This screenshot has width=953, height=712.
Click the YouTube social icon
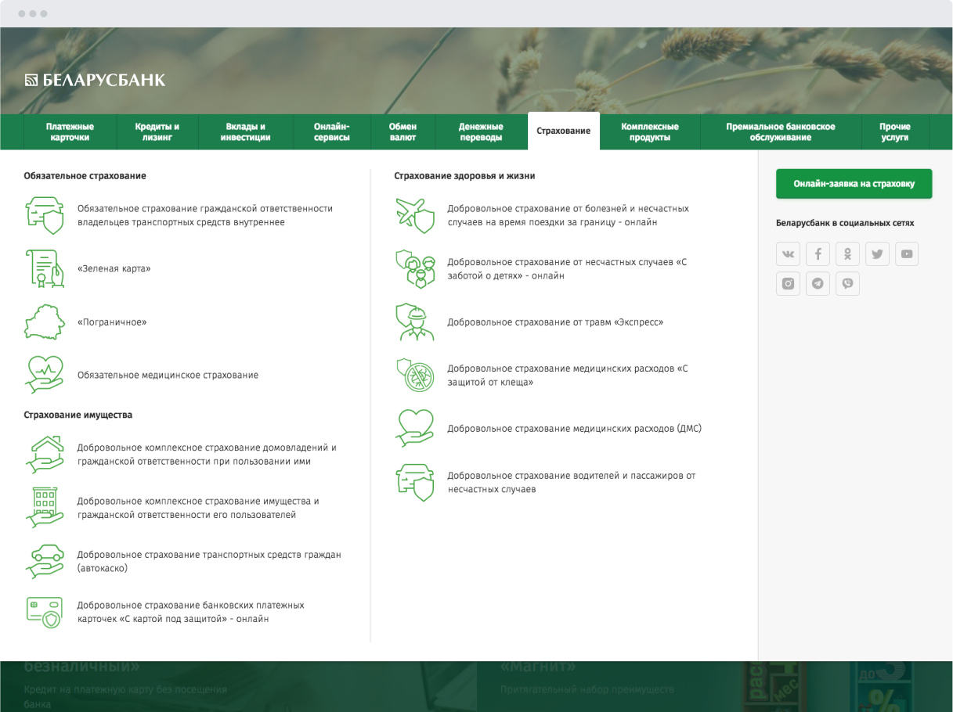point(907,254)
